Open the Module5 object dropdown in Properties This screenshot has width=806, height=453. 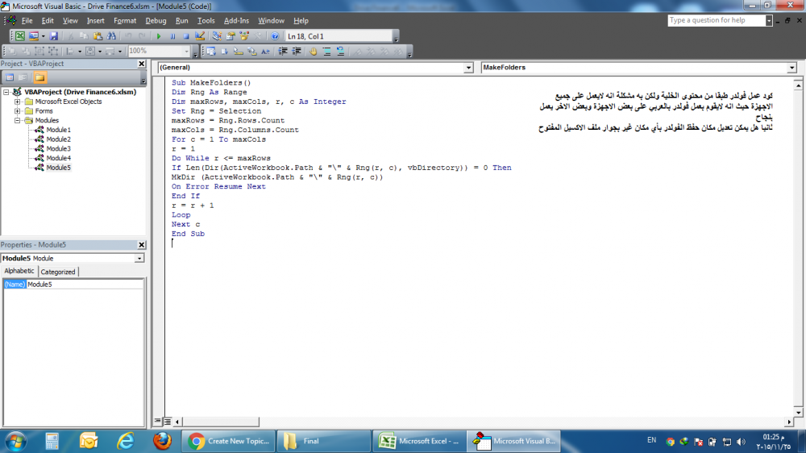139,259
